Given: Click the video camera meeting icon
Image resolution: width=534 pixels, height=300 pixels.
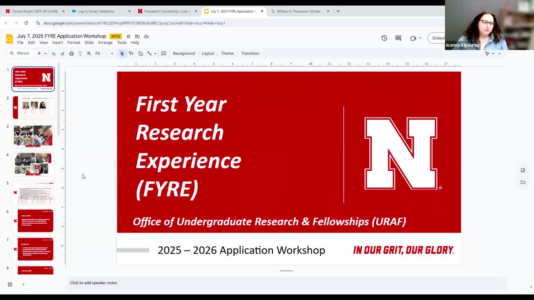Looking at the screenshot, I should [x=413, y=38].
